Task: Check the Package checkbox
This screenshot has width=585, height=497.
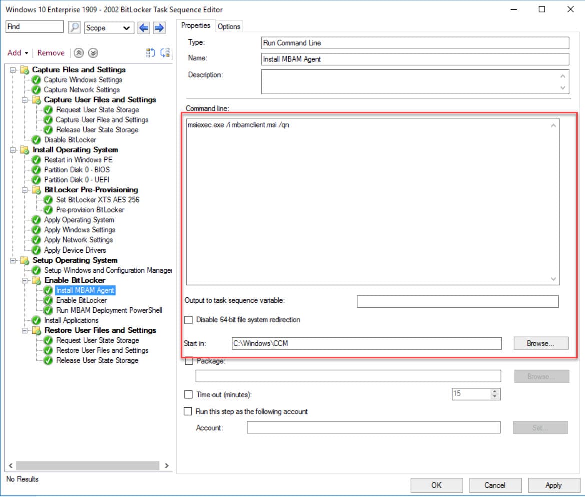Action: coord(188,361)
